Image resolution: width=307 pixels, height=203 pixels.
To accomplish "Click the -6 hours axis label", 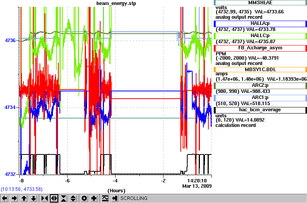I will coord(67,181).
